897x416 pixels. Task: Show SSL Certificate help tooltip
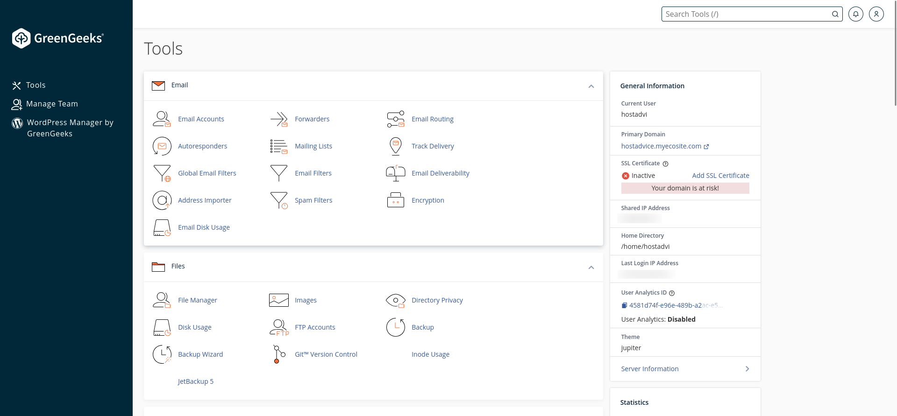tap(666, 164)
